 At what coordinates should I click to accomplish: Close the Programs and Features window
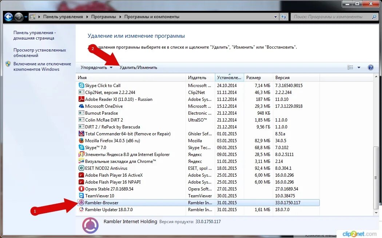click(371, 4)
